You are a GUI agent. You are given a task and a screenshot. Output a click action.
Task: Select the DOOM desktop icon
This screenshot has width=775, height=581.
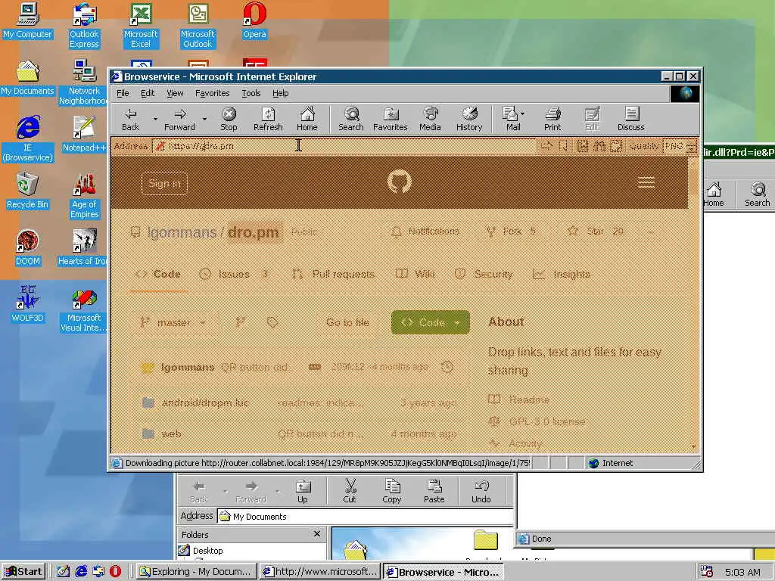click(28, 248)
